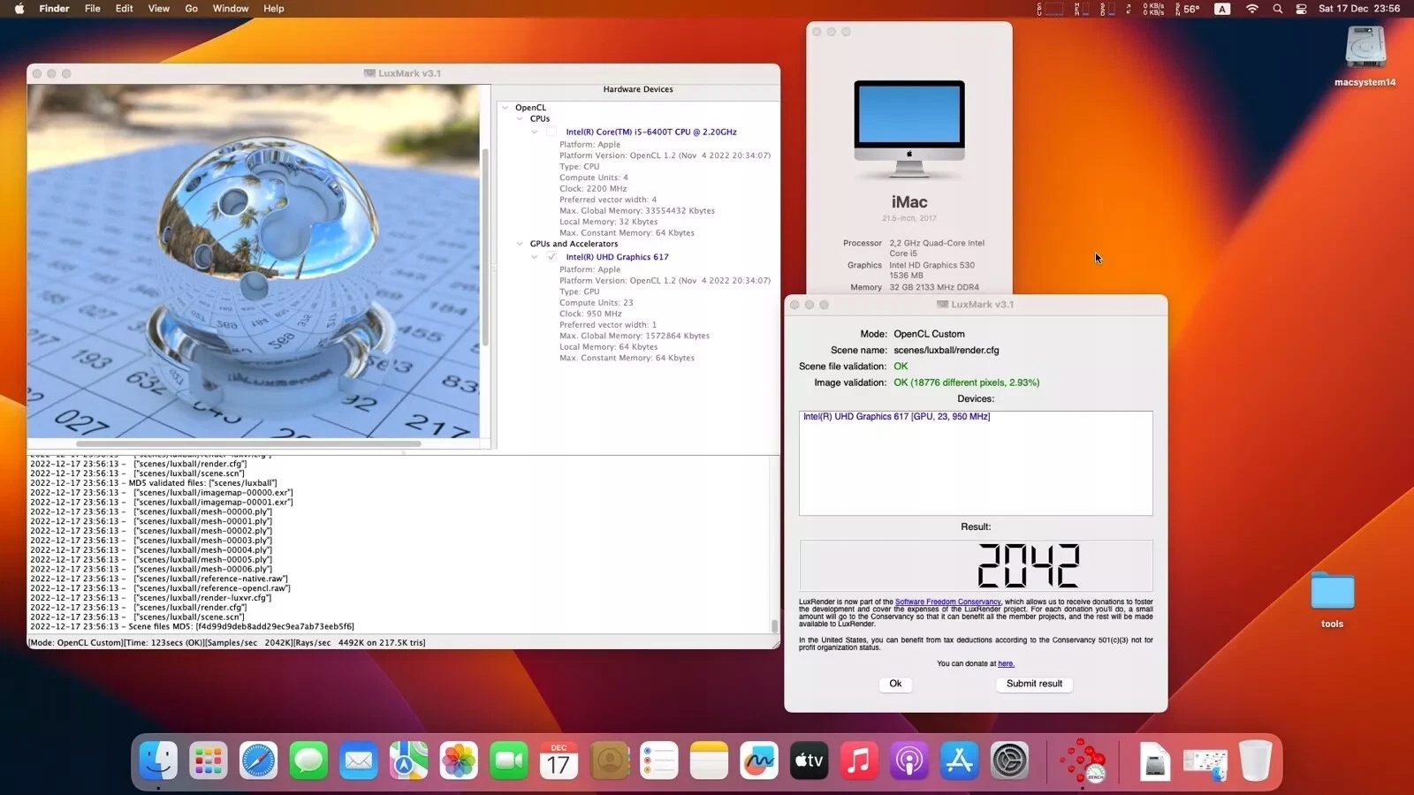Collapse the OpenCL tree node
The image size is (1414, 795).
click(x=506, y=108)
